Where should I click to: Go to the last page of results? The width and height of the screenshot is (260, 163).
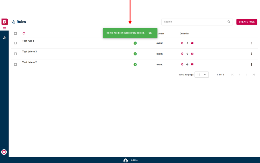pos(254,75)
